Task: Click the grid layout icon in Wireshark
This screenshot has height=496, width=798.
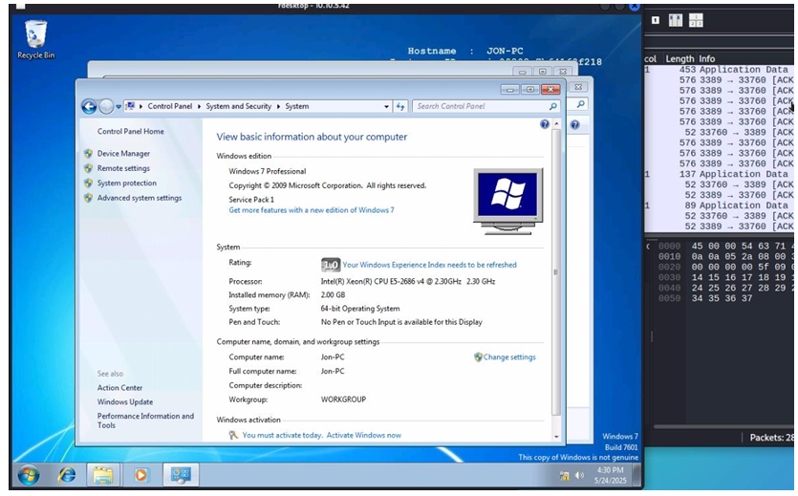Action: pos(696,20)
